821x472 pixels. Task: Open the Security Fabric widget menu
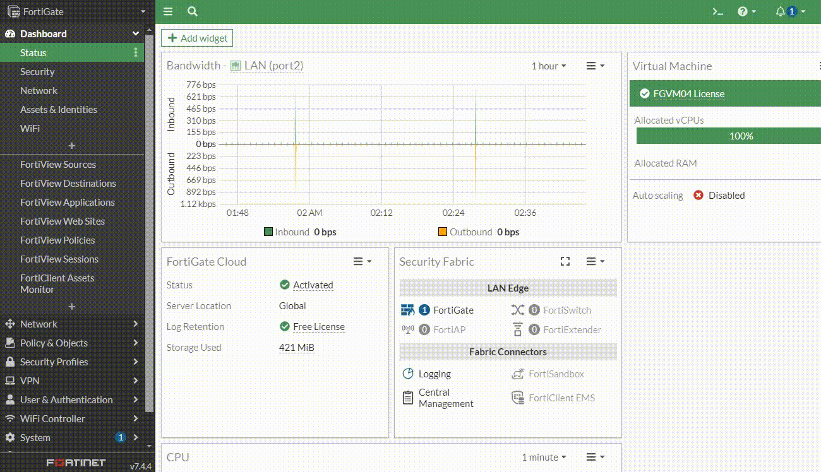pyautogui.click(x=596, y=261)
